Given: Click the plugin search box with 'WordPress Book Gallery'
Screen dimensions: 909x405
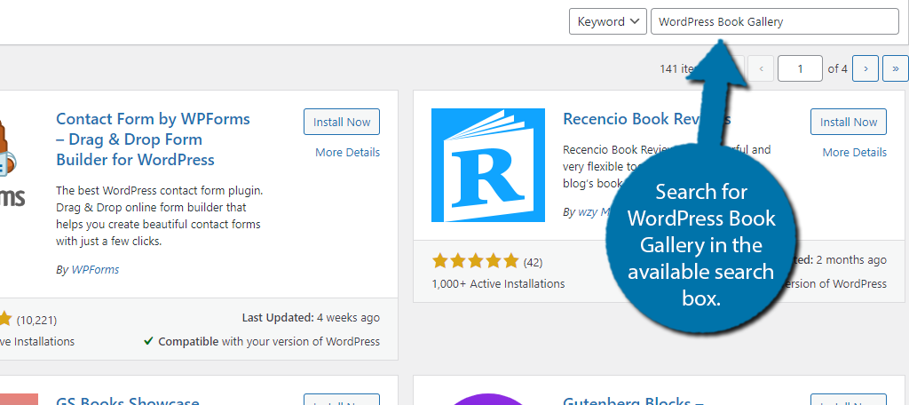Looking at the screenshot, I should tap(774, 21).
